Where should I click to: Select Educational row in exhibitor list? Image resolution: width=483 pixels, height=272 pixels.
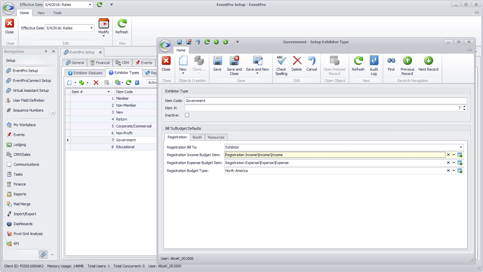click(111, 147)
